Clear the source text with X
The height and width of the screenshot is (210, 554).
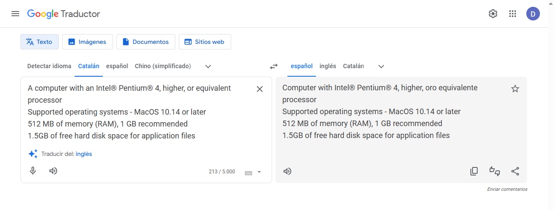(x=260, y=89)
